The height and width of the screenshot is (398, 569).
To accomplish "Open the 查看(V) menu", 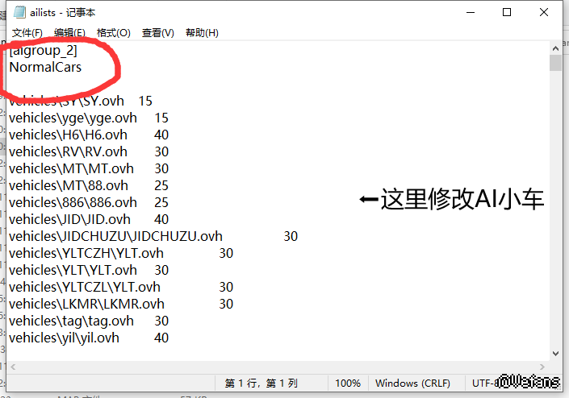I will click(x=157, y=33).
